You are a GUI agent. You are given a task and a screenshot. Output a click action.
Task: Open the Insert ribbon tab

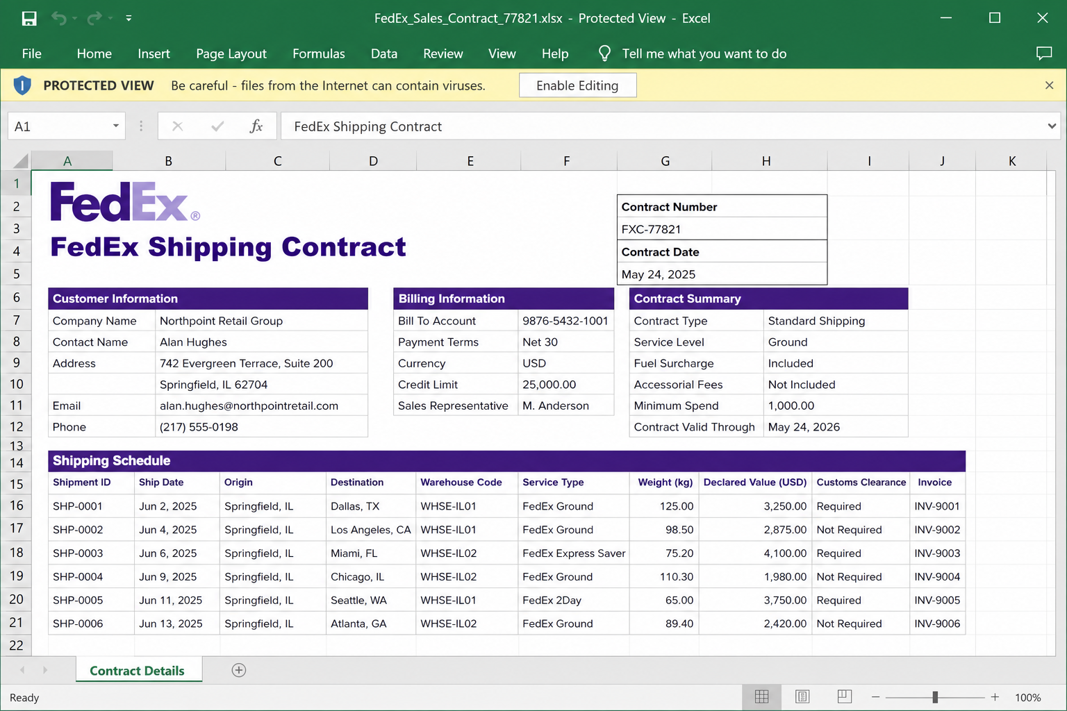coord(154,53)
